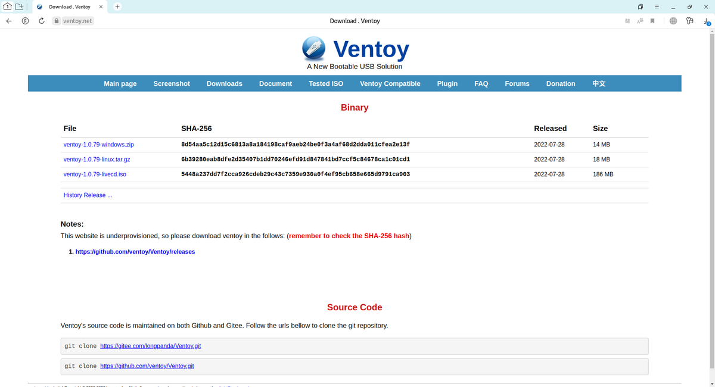Open Ventoy Compatible in navigation bar

point(390,84)
